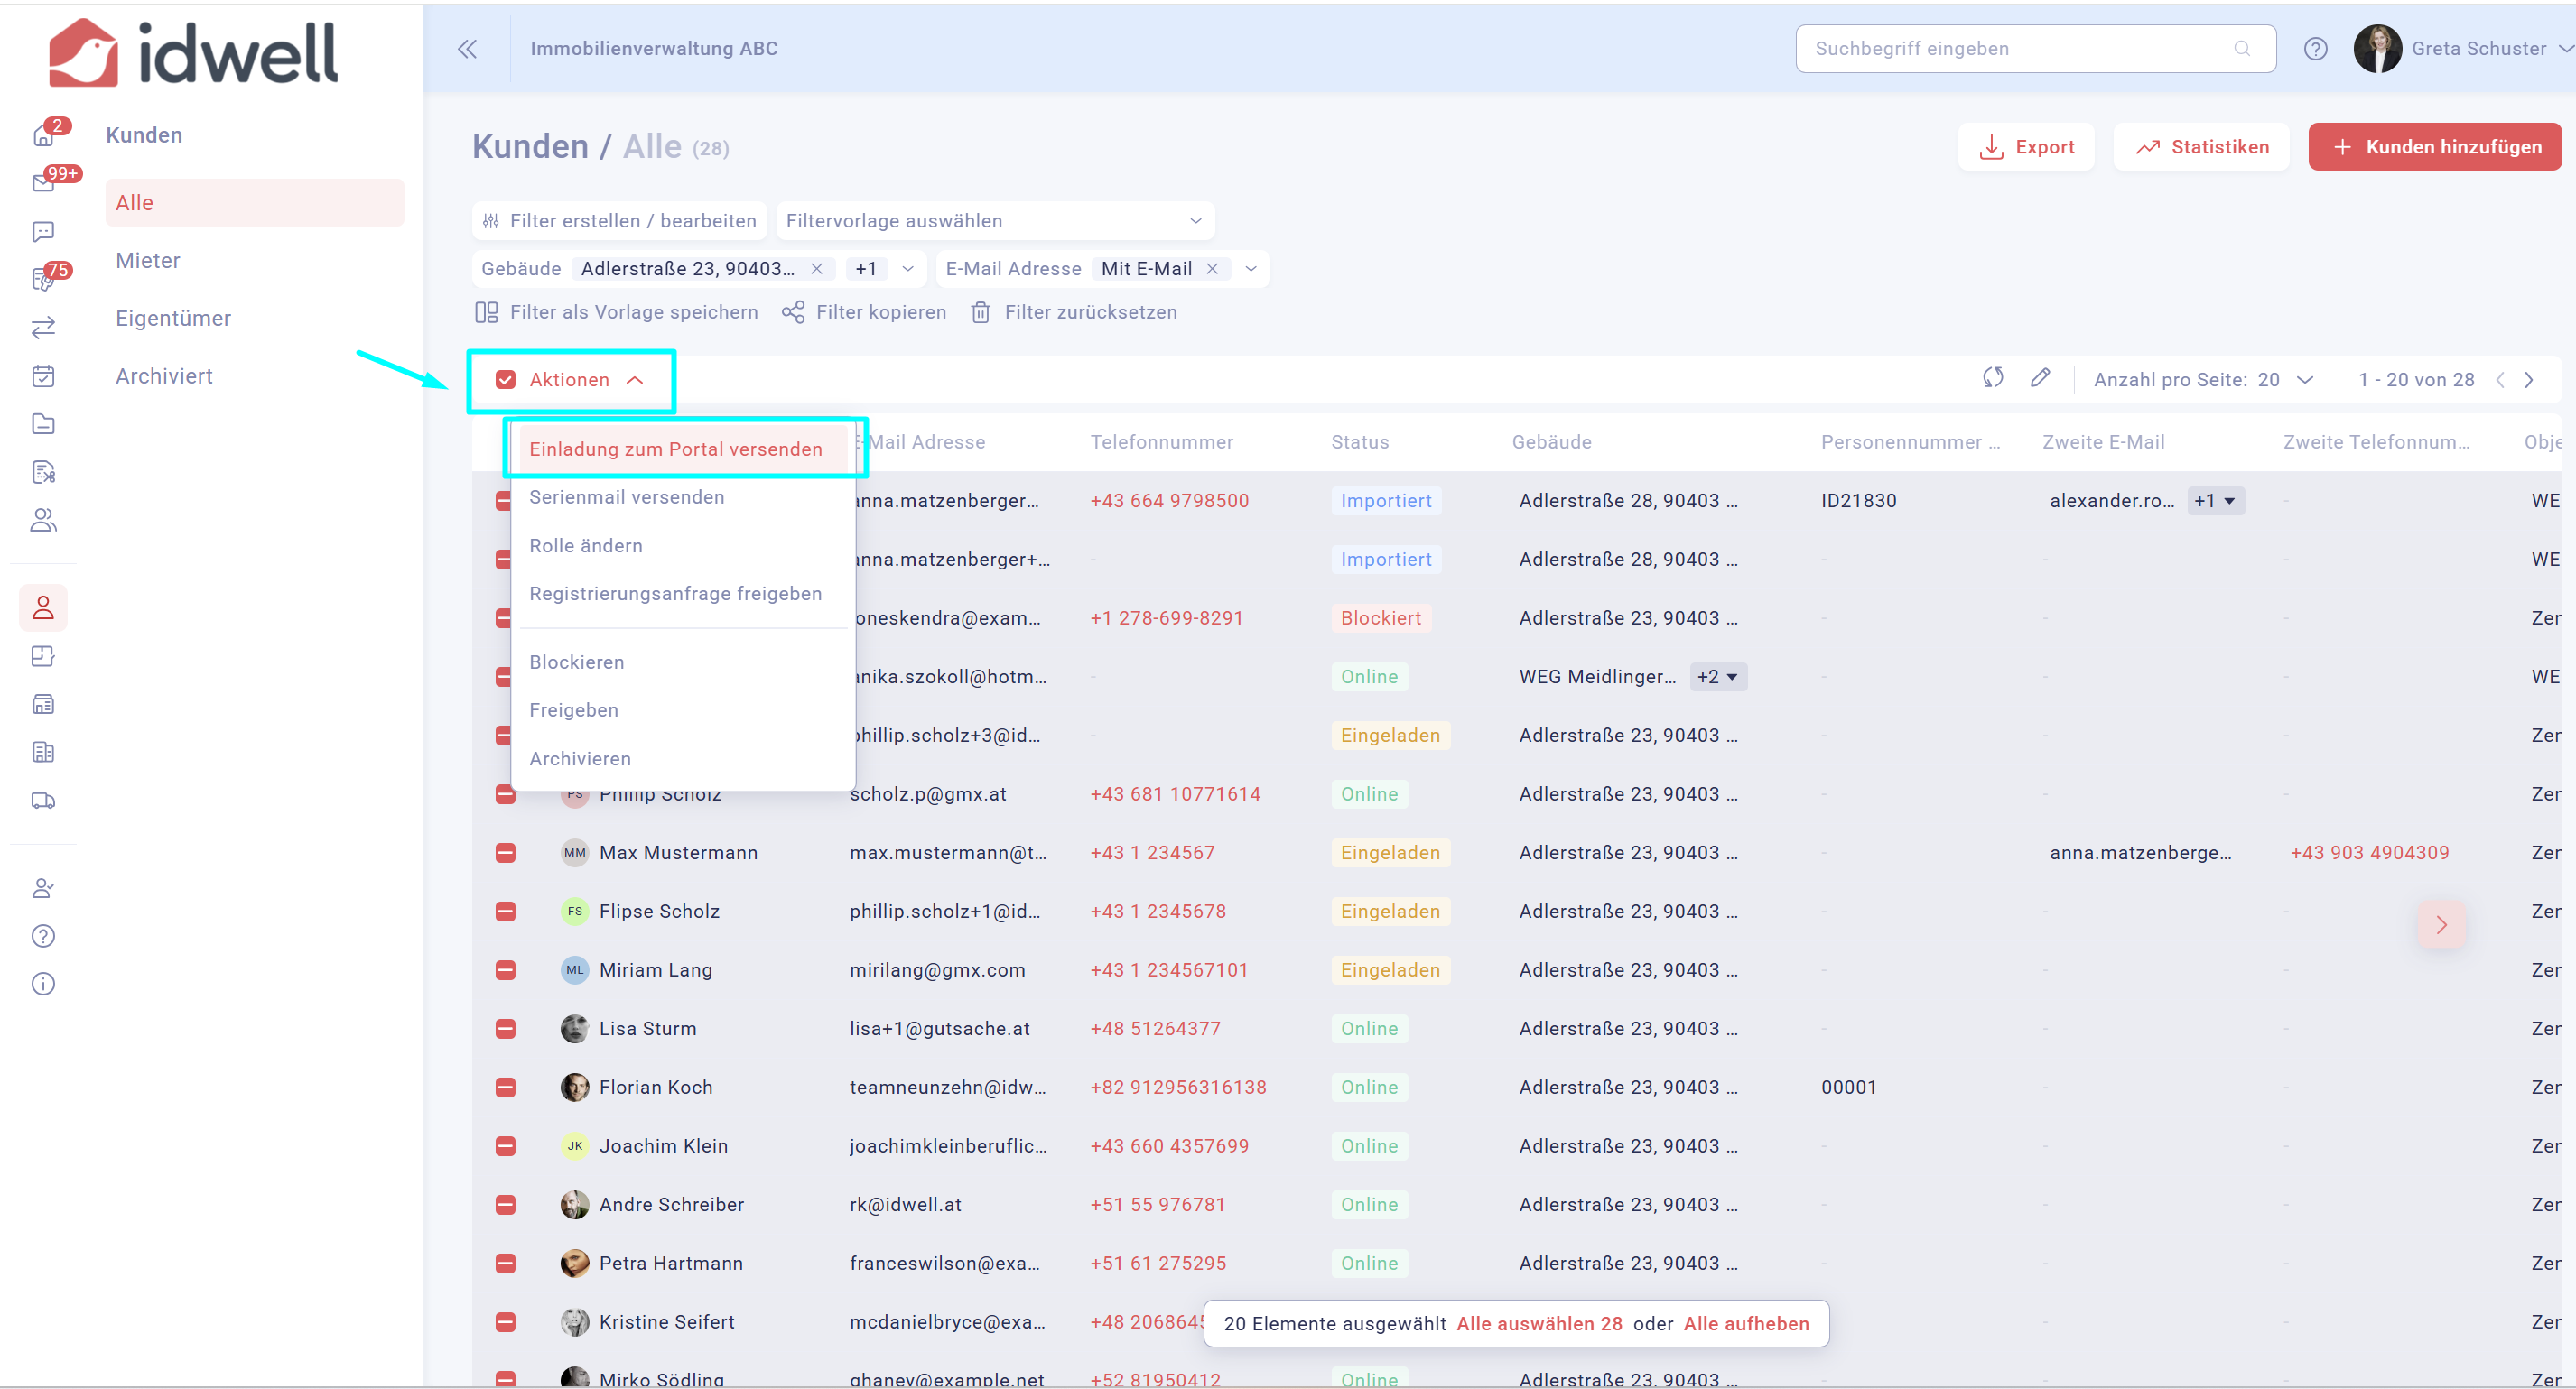
Task: Open the info circle sidebar icon
Action: [x=43, y=985]
